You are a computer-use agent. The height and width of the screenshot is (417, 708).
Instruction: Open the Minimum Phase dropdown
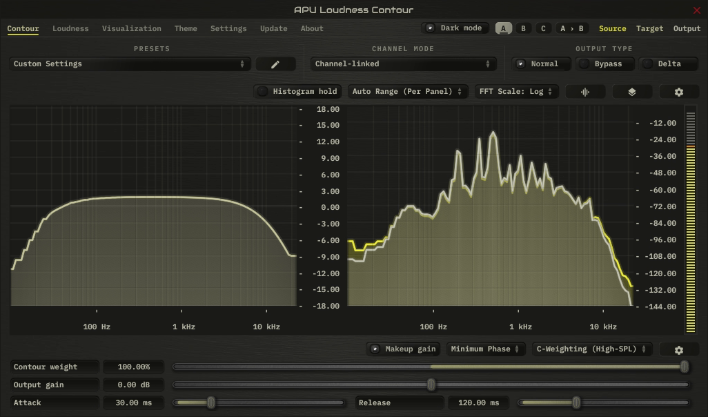[485, 349]
